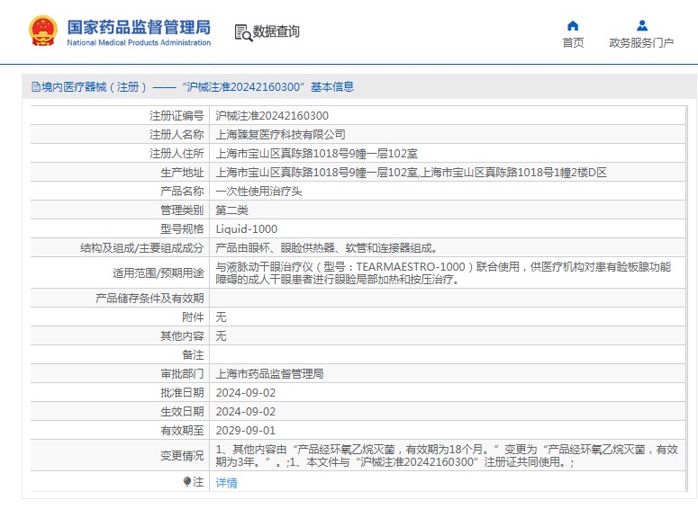This screenshot has height=509, width=698.
Task: Click approval department 上海市药品监督管理局
Action: [x=270, y=373]
